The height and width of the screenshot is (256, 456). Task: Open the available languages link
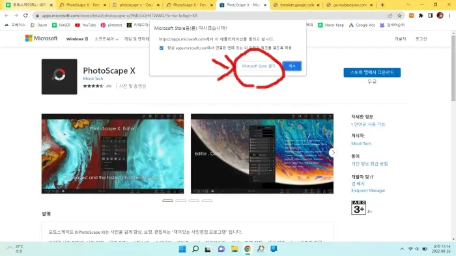click(x=368, y=124)
